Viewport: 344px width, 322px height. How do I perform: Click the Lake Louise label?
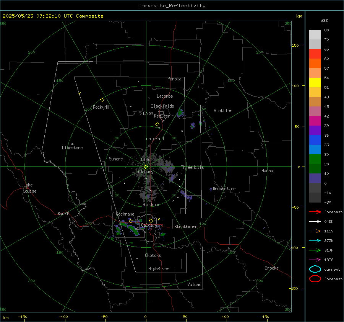(29, 188)
